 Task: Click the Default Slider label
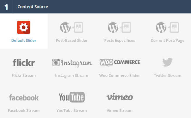[24, 40]
